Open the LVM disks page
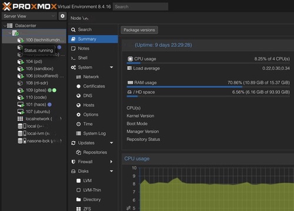Image resolution: width=294 pixels, height=211 pixels. (93, 181)
